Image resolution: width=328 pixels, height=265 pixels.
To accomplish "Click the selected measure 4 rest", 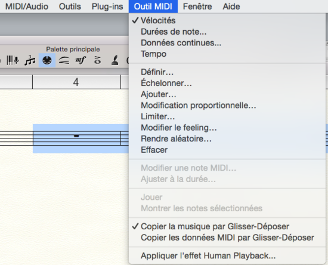I will tap(76, 136).
